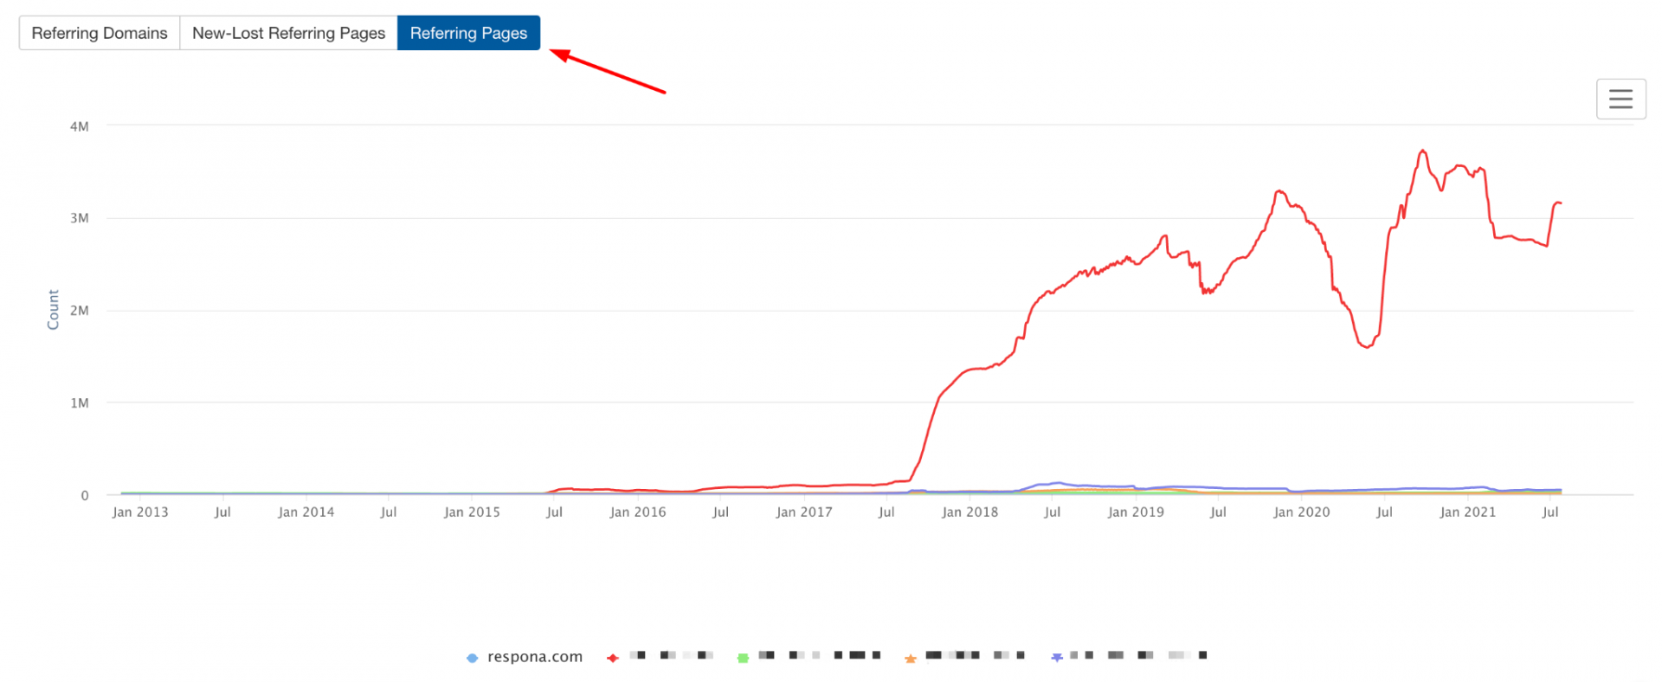The width and height of the screenshot is (1662, 682).
Task: Click the '1M' y-axis label
Action: (80, 402)
